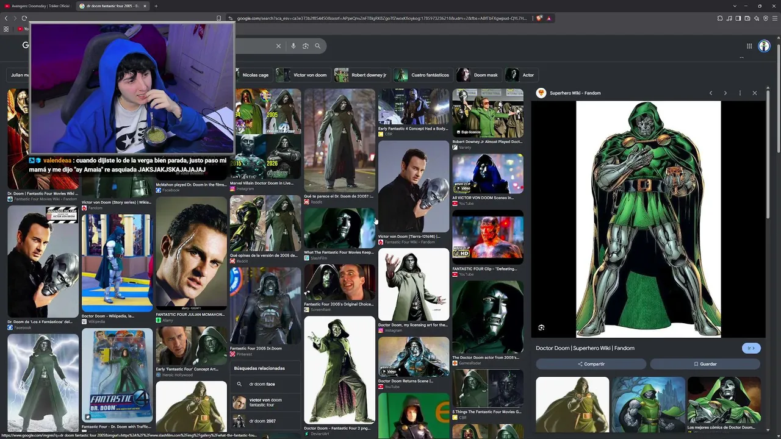Open the Google account profile avatar

click(x=764, y=46)
